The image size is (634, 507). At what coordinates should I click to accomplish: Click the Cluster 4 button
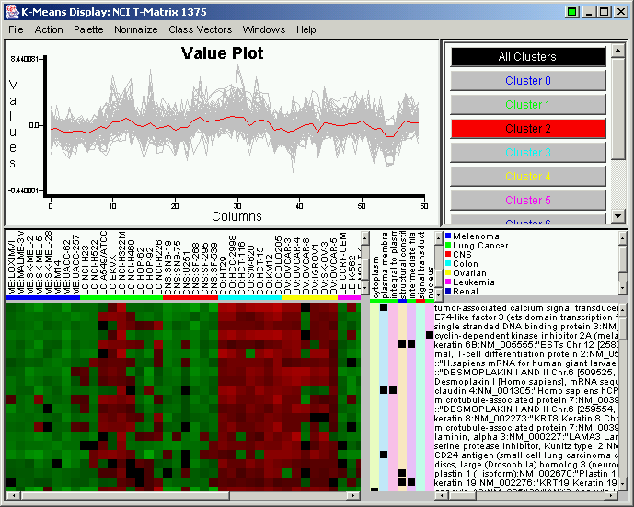[527, 177]
